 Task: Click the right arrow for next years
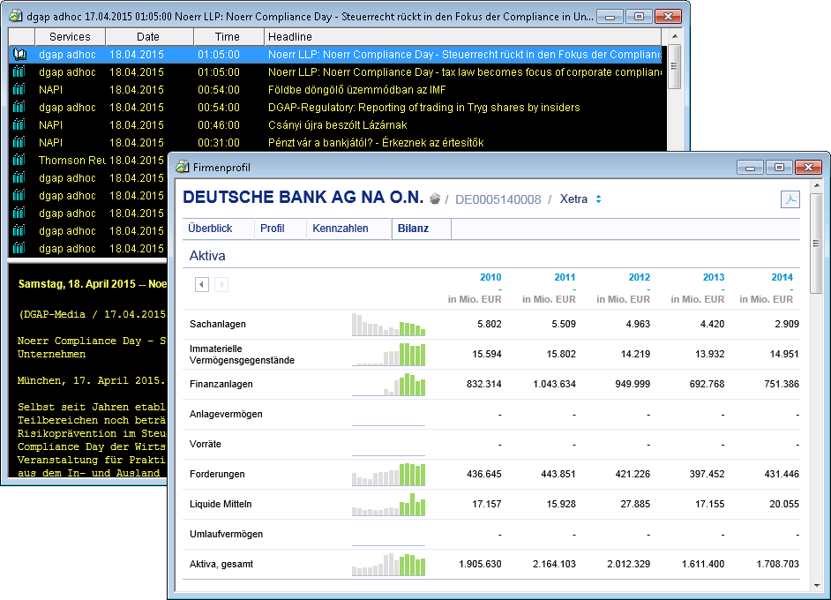tap(221, 284)
